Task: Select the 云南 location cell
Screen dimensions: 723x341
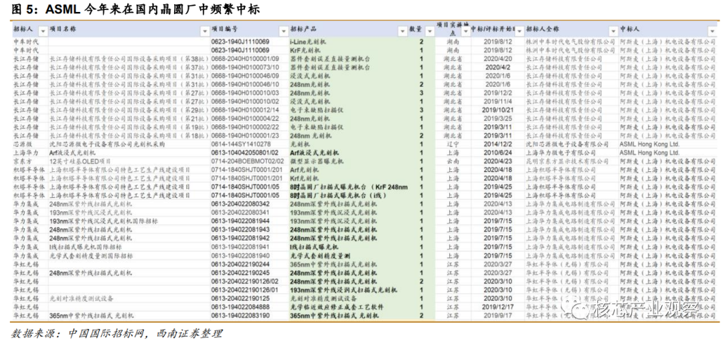Action: click(x=453, y=161)
